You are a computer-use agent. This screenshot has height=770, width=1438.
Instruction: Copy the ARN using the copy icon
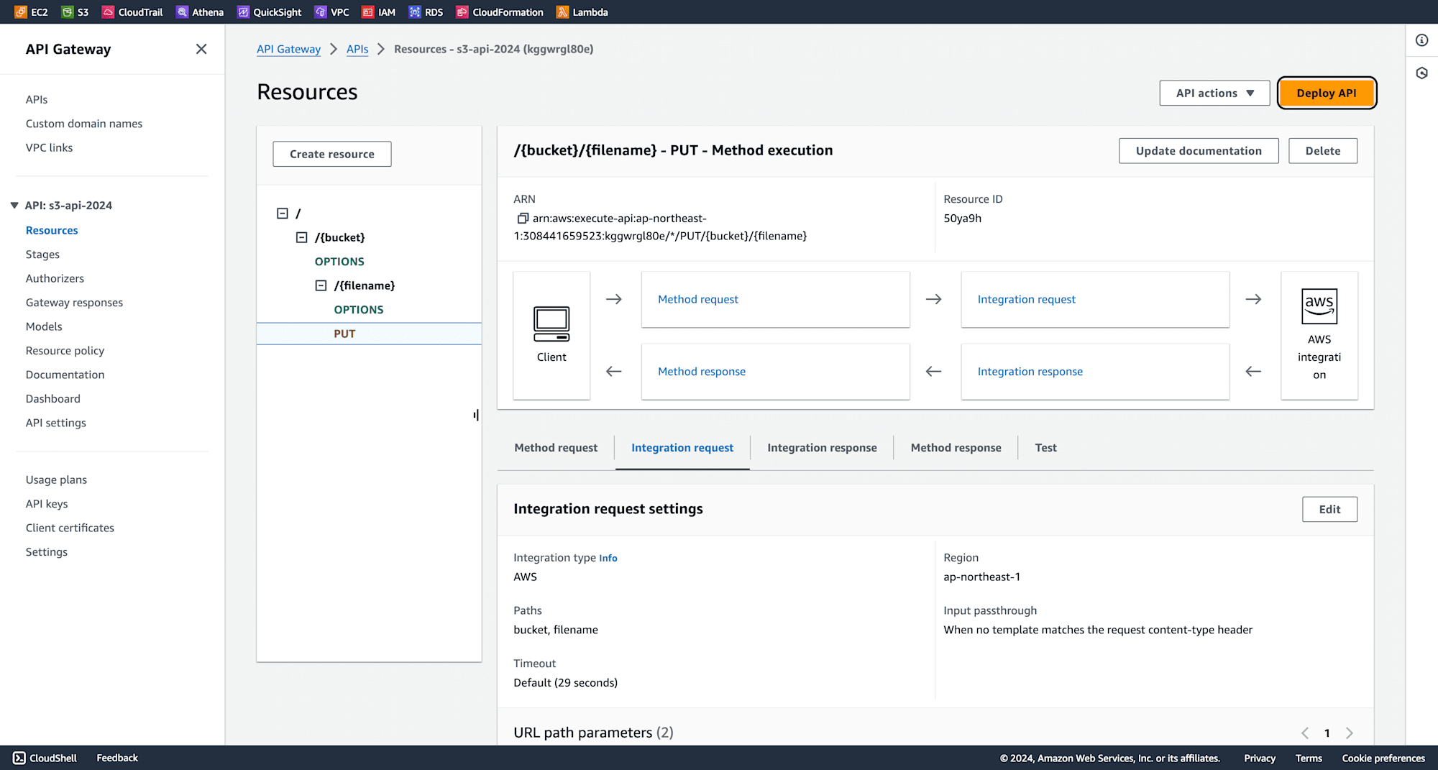click(x=523, y=219)
